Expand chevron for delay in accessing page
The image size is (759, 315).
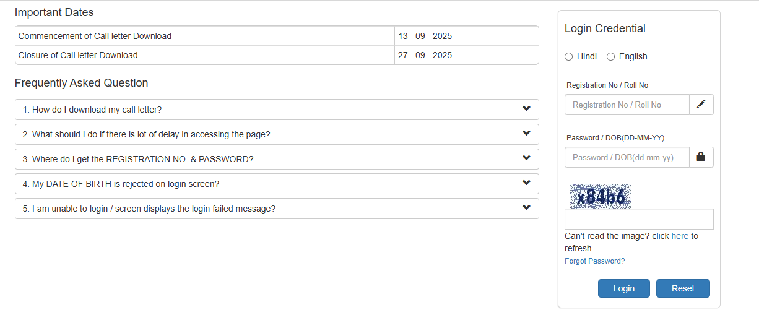click(526, 134)
